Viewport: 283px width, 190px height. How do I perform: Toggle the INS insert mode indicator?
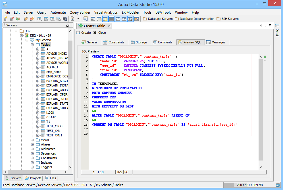[x=120, y=172]
